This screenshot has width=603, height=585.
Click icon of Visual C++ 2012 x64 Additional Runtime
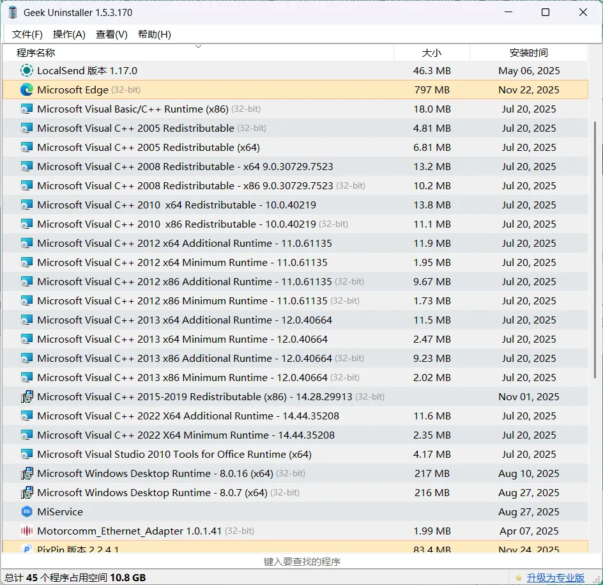[27, 243]
